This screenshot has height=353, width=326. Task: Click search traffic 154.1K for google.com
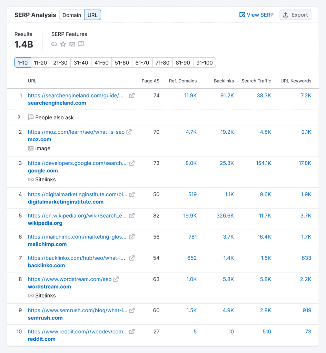point(263,163)
